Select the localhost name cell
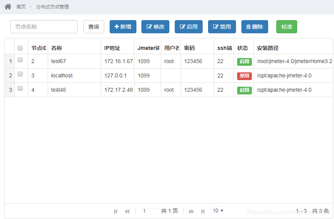This screenshot has height=219, width=334. 74,75
